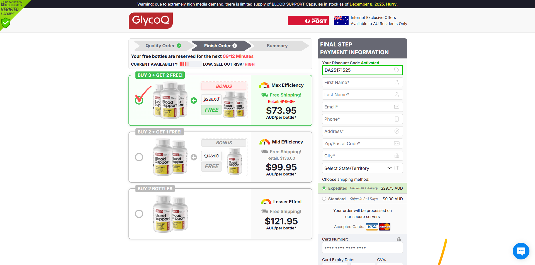Click the grey plus icon in Buy 2 + Get 1 package
Screen dimensions: 535x265
click(194, 157)
